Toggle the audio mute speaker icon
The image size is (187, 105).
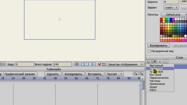tap(77, 64)
